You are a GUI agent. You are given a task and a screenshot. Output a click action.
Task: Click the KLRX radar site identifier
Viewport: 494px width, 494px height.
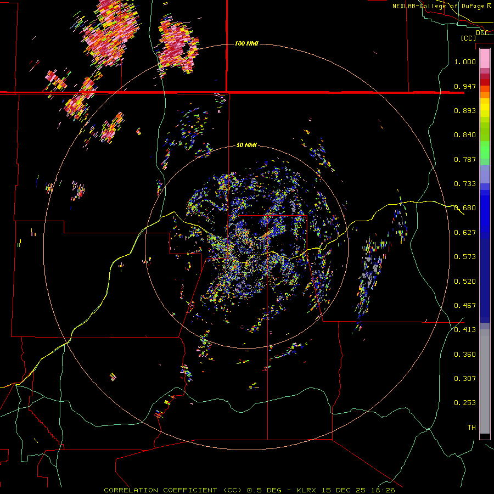pos(307,490)
